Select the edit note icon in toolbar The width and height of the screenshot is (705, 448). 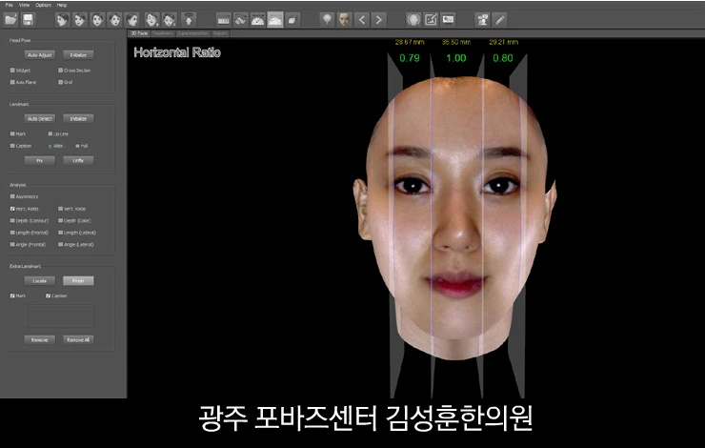[431, 20]
